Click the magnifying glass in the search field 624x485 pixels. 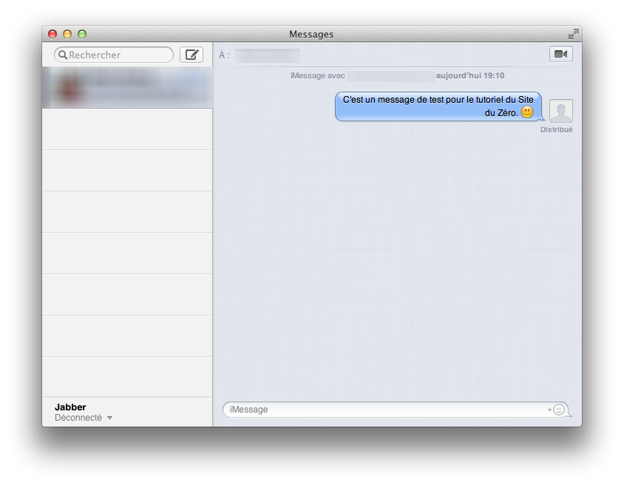point(64,54)
